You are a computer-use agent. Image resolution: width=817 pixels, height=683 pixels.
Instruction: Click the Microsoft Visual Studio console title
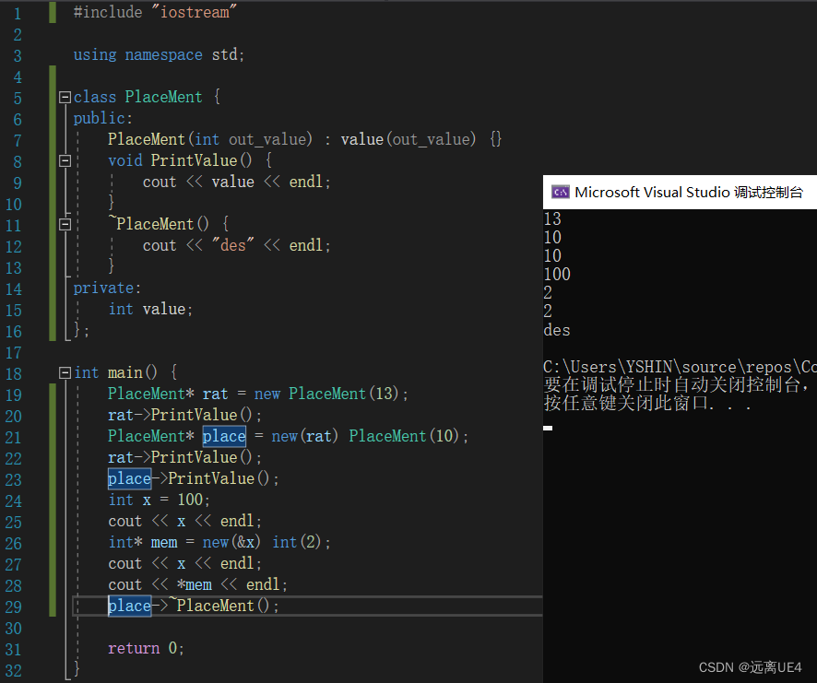[x=688, y=193]
